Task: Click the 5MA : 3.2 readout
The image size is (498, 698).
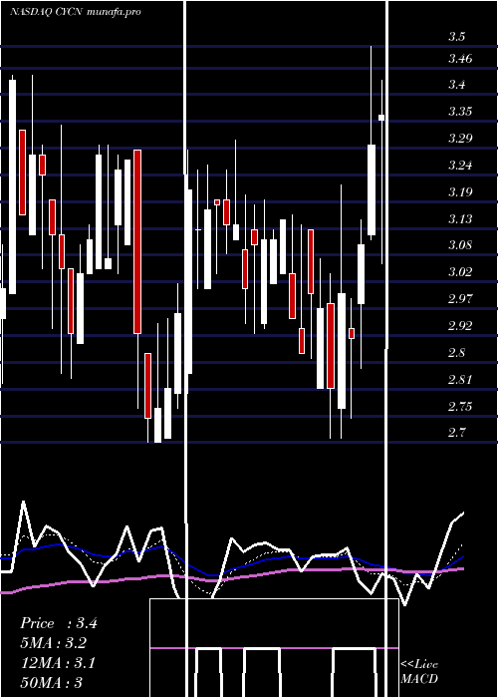Action: pyautogui.click(x=54, y=643)
